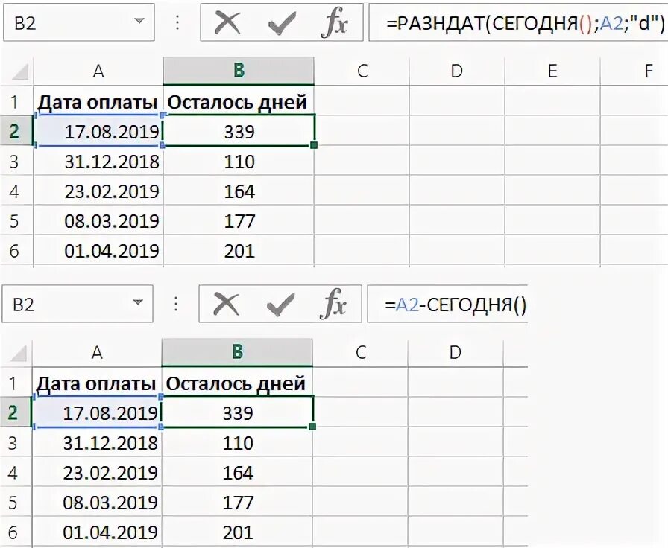Cancel entry with lower formula bar X icon
The image size is (668, 548).
[x=226, y=305]
